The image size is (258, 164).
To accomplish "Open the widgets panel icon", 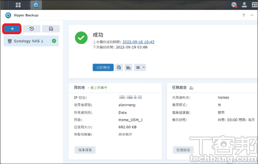I will click(x=255, y=5).
